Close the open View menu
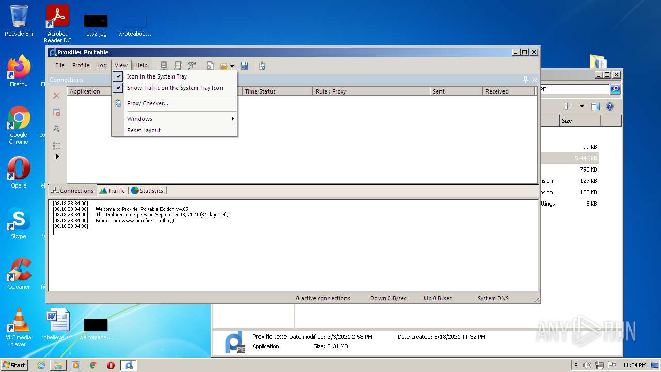The image size is (661, 372). pos(121,65)
